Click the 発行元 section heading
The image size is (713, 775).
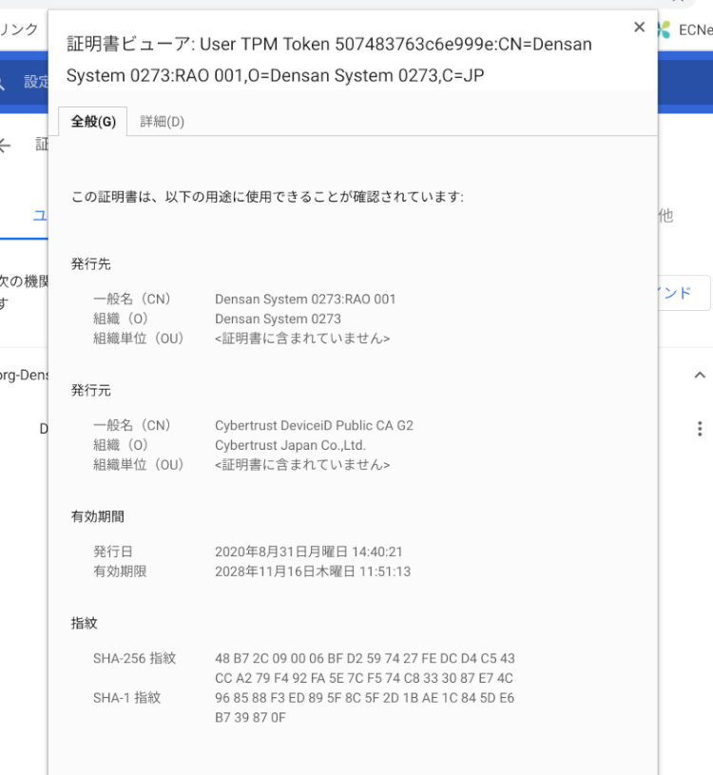tap(91, 391)
